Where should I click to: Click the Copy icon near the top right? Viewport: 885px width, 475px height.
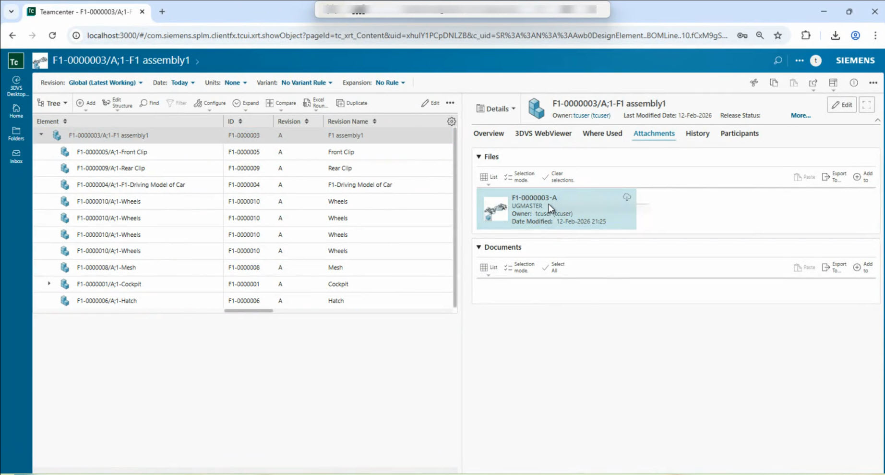774,83
